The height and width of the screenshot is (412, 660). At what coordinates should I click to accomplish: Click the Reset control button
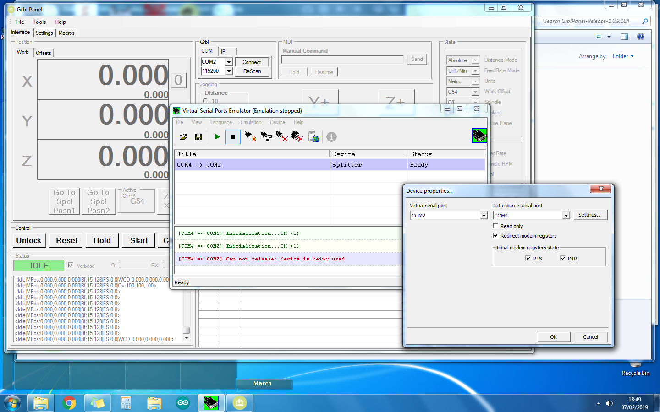[67, 240]
